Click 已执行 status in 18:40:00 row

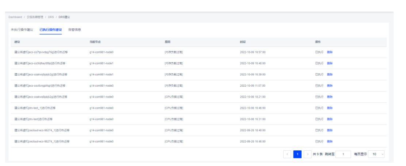coord(319,130)
